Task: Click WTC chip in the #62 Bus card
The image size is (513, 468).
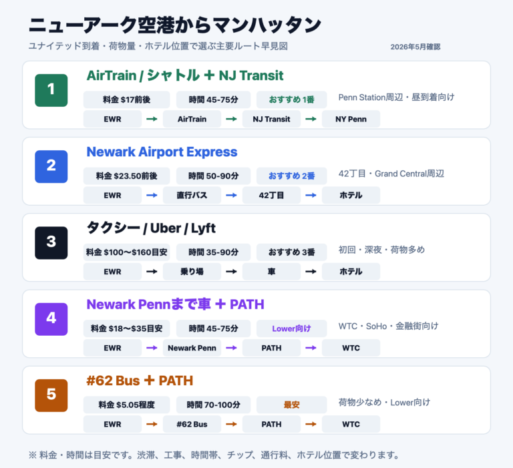Action: click(x=351, y=424)
